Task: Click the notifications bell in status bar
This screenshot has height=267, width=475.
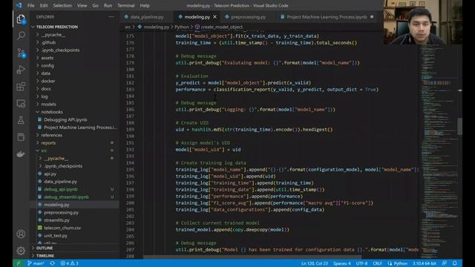Action: [x=455, y=263]
